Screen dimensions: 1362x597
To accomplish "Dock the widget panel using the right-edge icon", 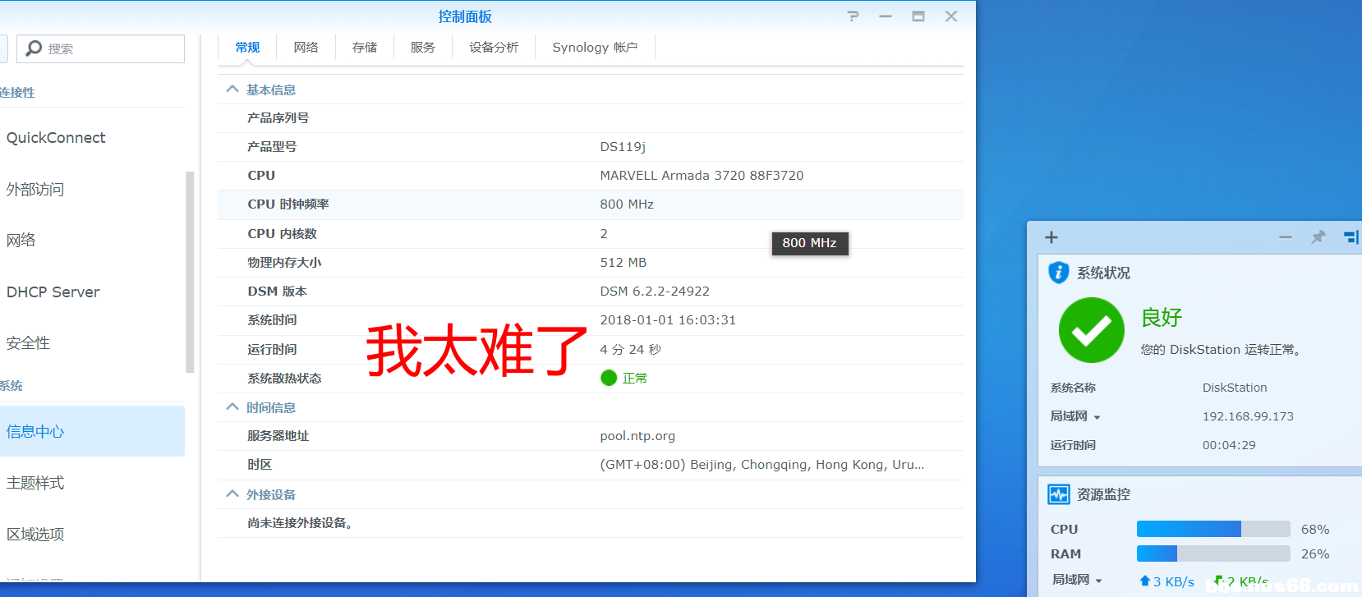I will point(1351,237).
